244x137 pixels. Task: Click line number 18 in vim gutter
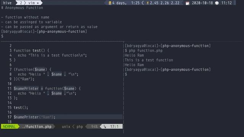[x=10, y=122]
